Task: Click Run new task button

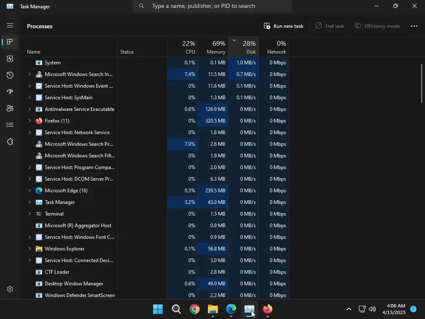Action: click(x=283, y=26)
